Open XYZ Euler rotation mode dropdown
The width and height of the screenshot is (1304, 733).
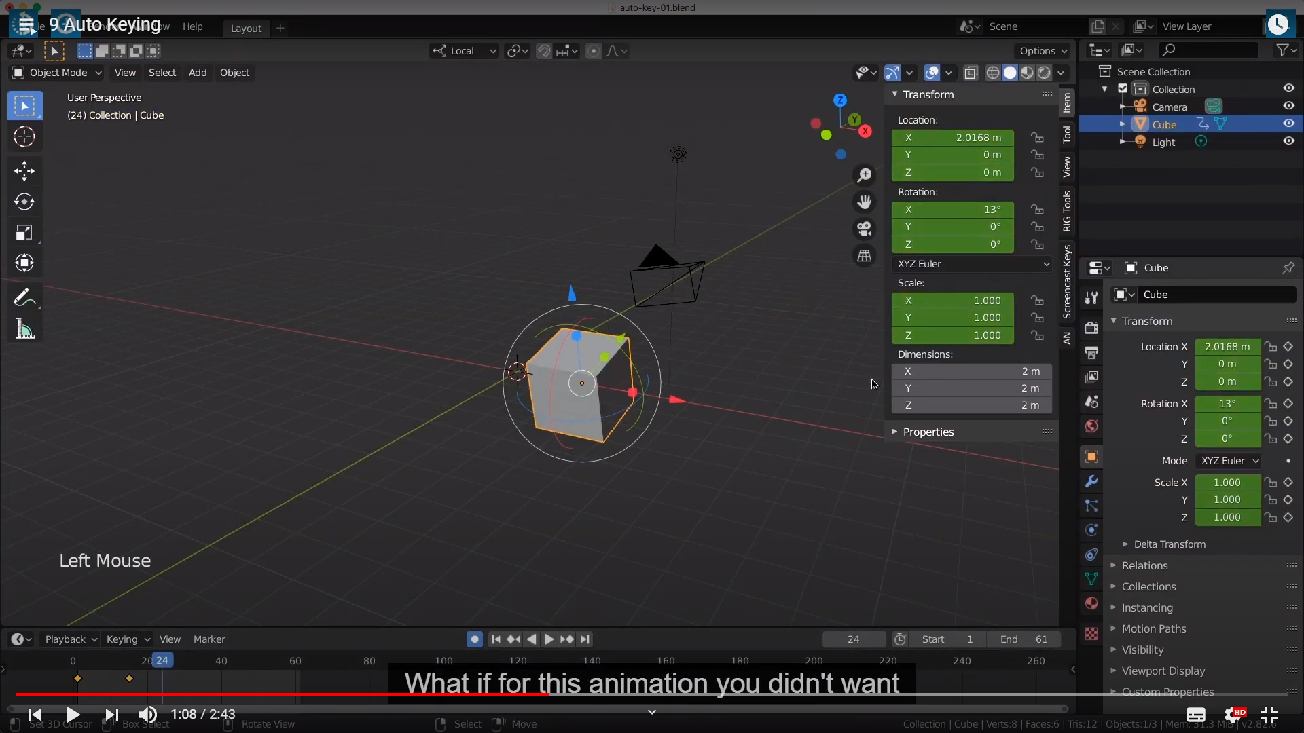[x=972, y=264]
